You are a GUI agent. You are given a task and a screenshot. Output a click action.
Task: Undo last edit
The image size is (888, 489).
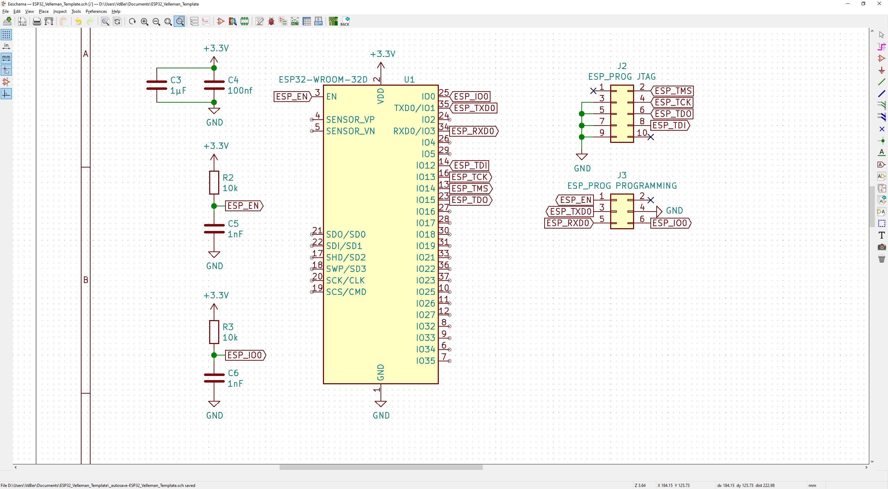[78, 22]
